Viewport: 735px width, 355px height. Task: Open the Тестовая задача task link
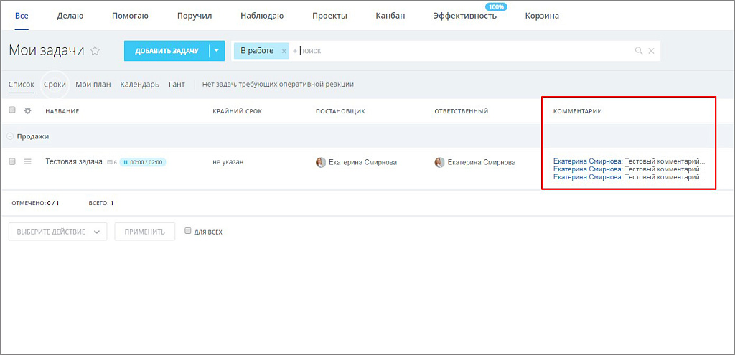click(73, 162)
